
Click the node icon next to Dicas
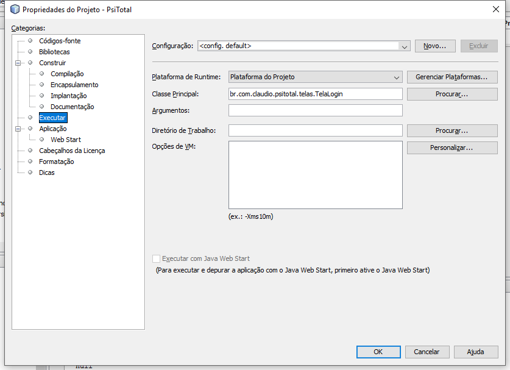(30, 172)
